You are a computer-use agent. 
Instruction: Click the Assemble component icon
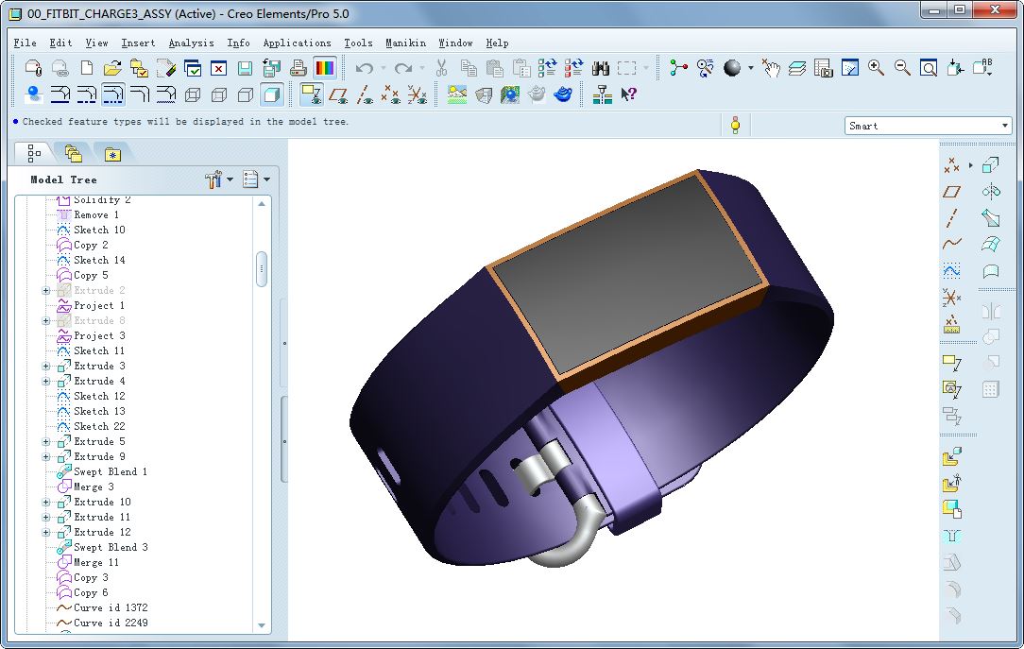click(x=952, y=455)
